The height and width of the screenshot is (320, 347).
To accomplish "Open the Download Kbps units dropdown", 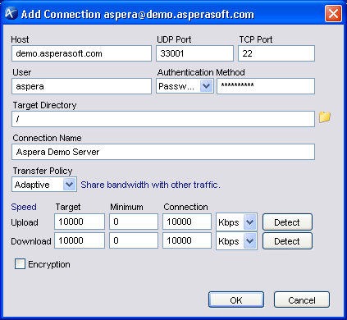I will click(x=236, y=241).
